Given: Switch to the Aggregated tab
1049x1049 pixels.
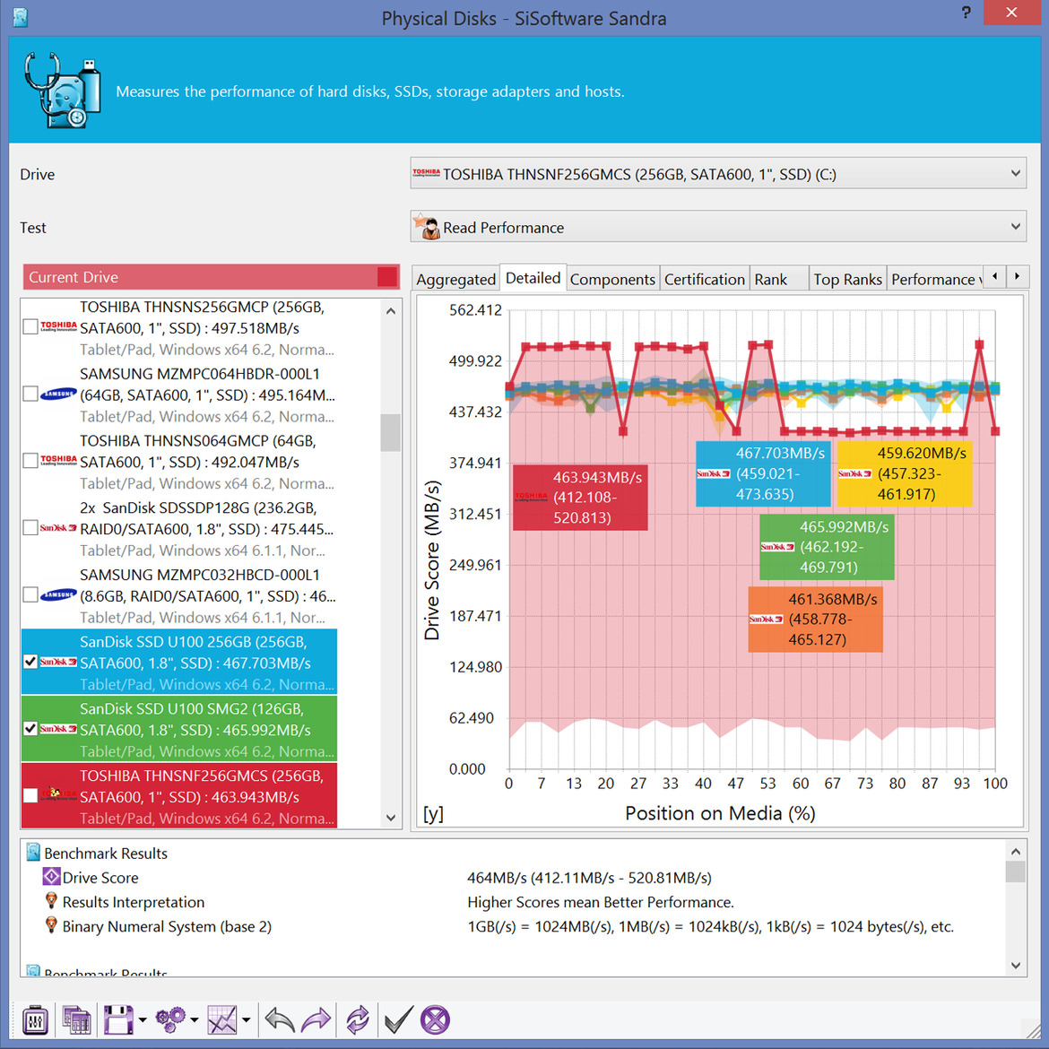Looking at the screenshot, I should coord(455,279).
